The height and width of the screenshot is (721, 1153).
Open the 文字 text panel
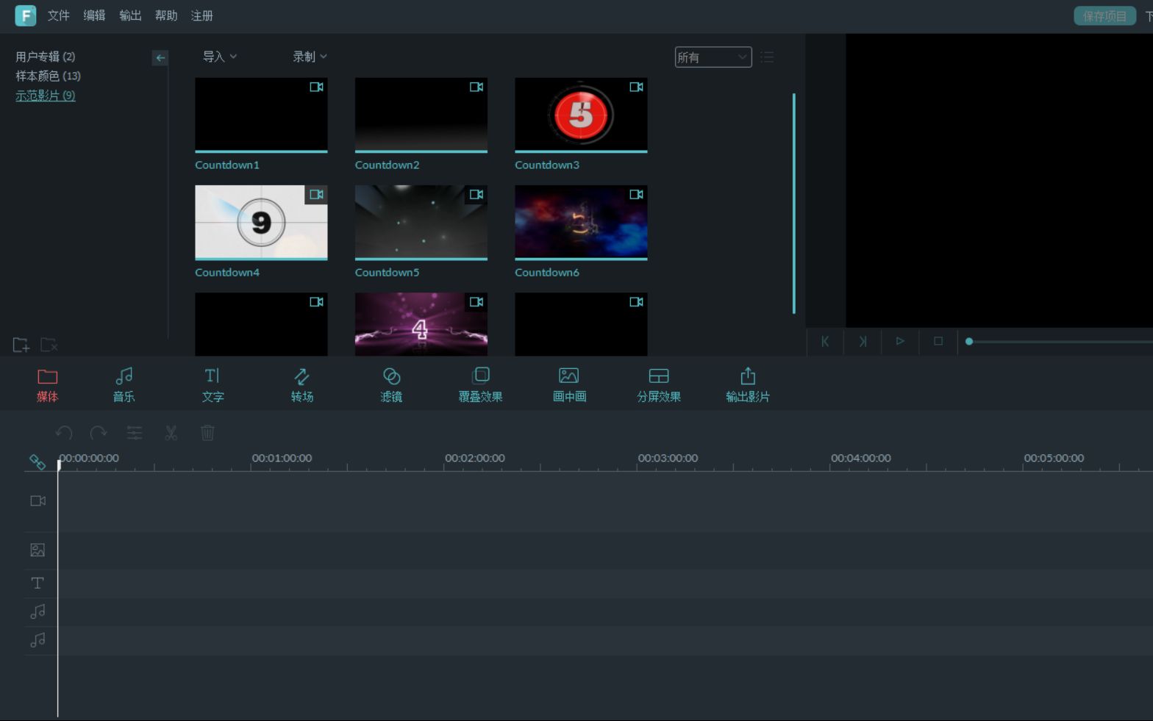click(213, 385)
